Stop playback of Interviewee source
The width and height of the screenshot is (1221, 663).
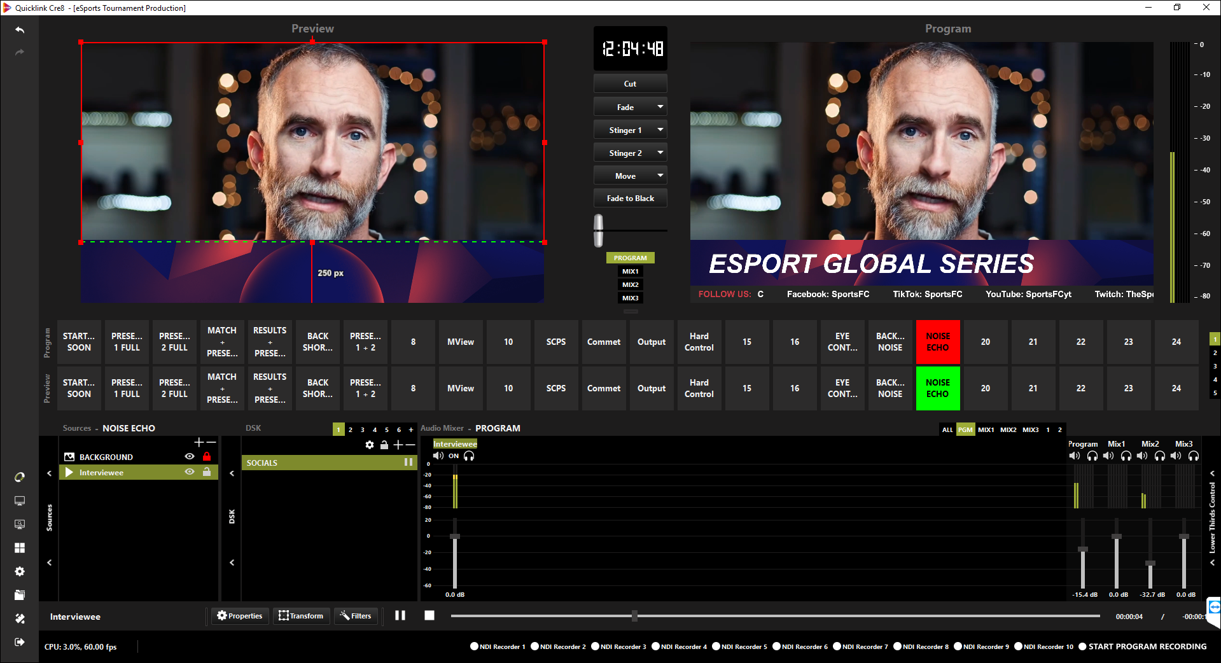(429, 615)
